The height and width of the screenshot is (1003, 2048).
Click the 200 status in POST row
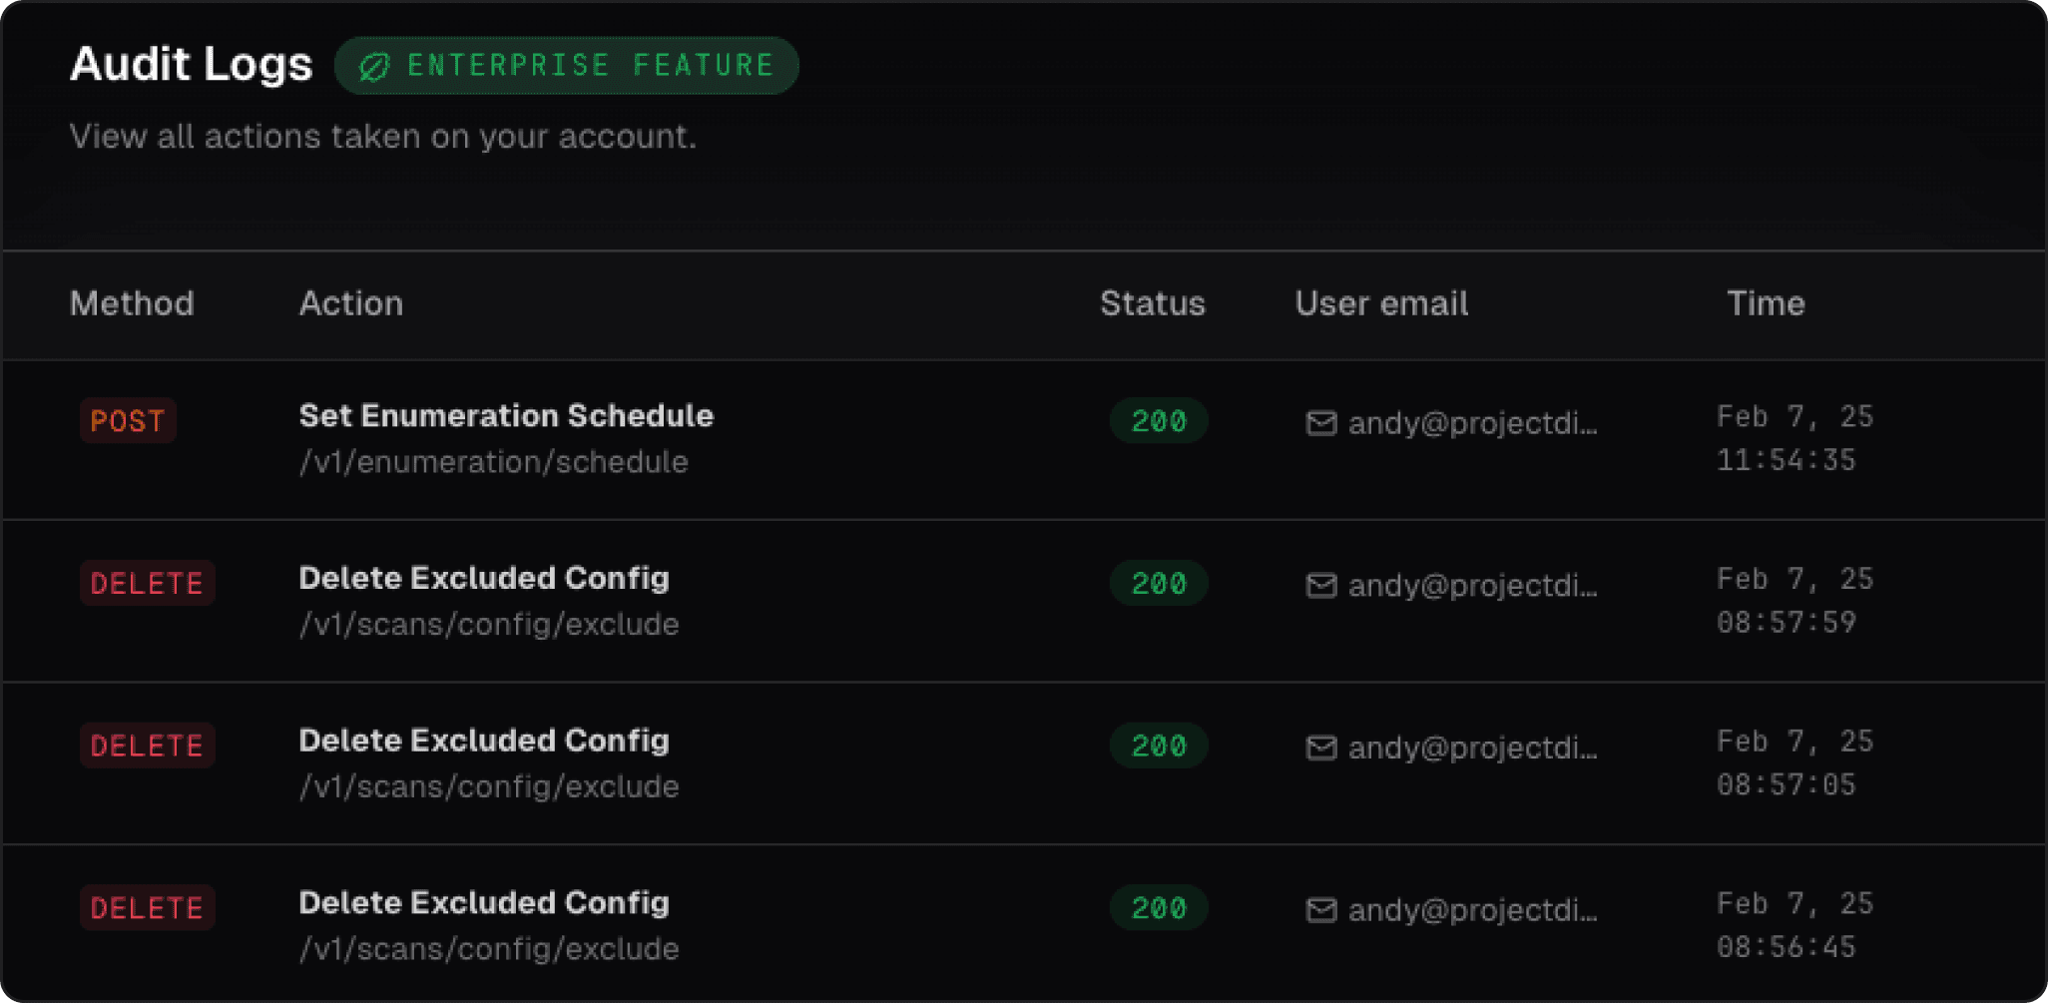[x=1159, y=421]
